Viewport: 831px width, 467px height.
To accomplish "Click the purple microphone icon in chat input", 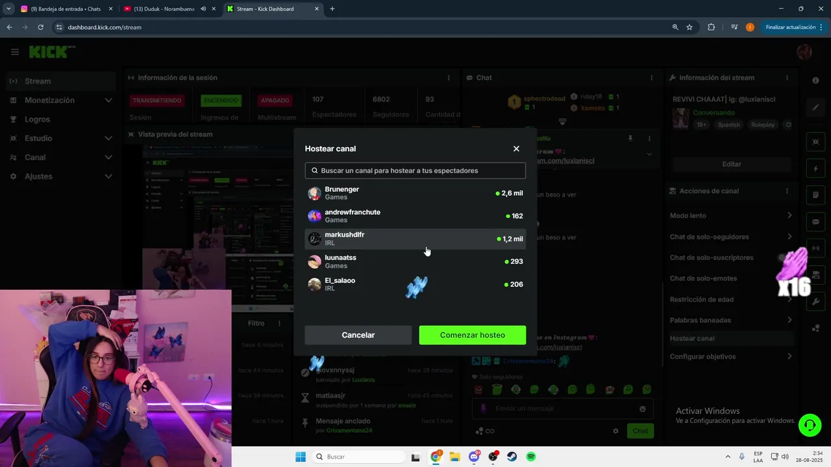I will 483,409.
